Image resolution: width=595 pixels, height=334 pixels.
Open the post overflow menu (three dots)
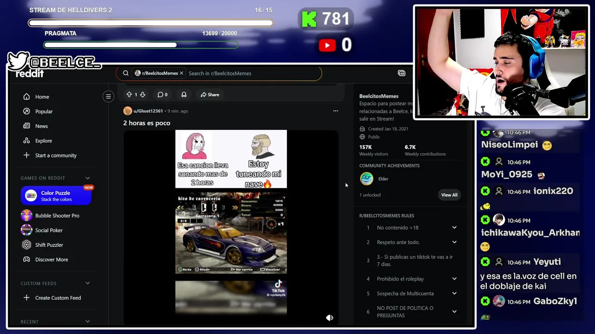tap(336, 111)
